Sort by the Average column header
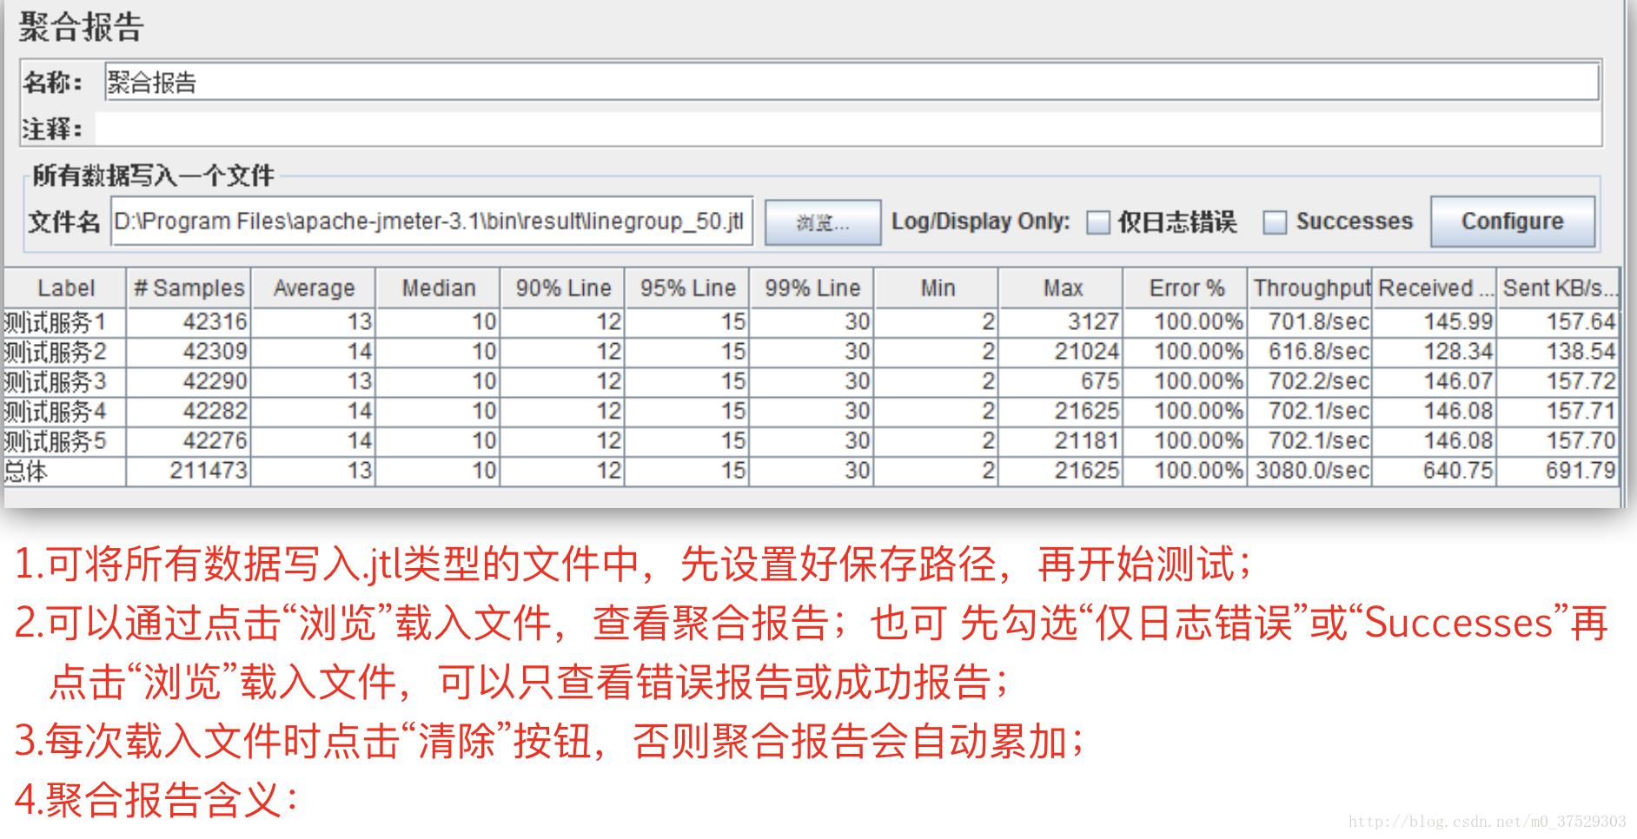 313,287
